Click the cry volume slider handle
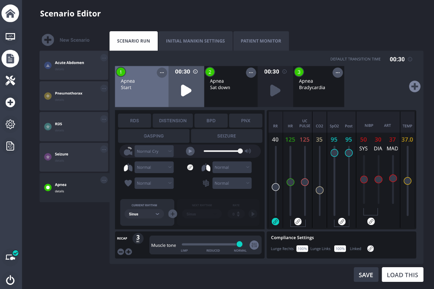 click(x=240, y=151)
